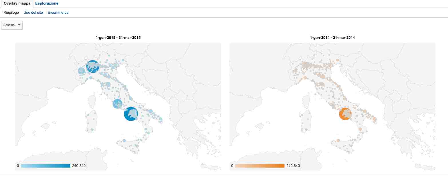Screen dimensions: 448x177
Task: Select the Riepilogo view
Action: pyautogui.click(x=11, y=13)
